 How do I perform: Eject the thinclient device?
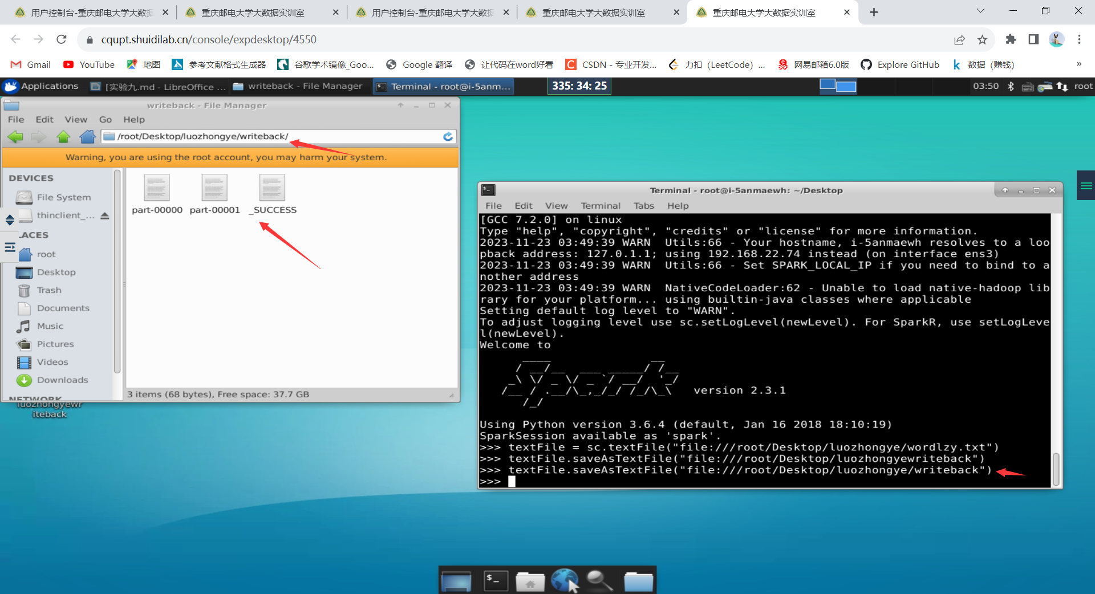point(104,215)
